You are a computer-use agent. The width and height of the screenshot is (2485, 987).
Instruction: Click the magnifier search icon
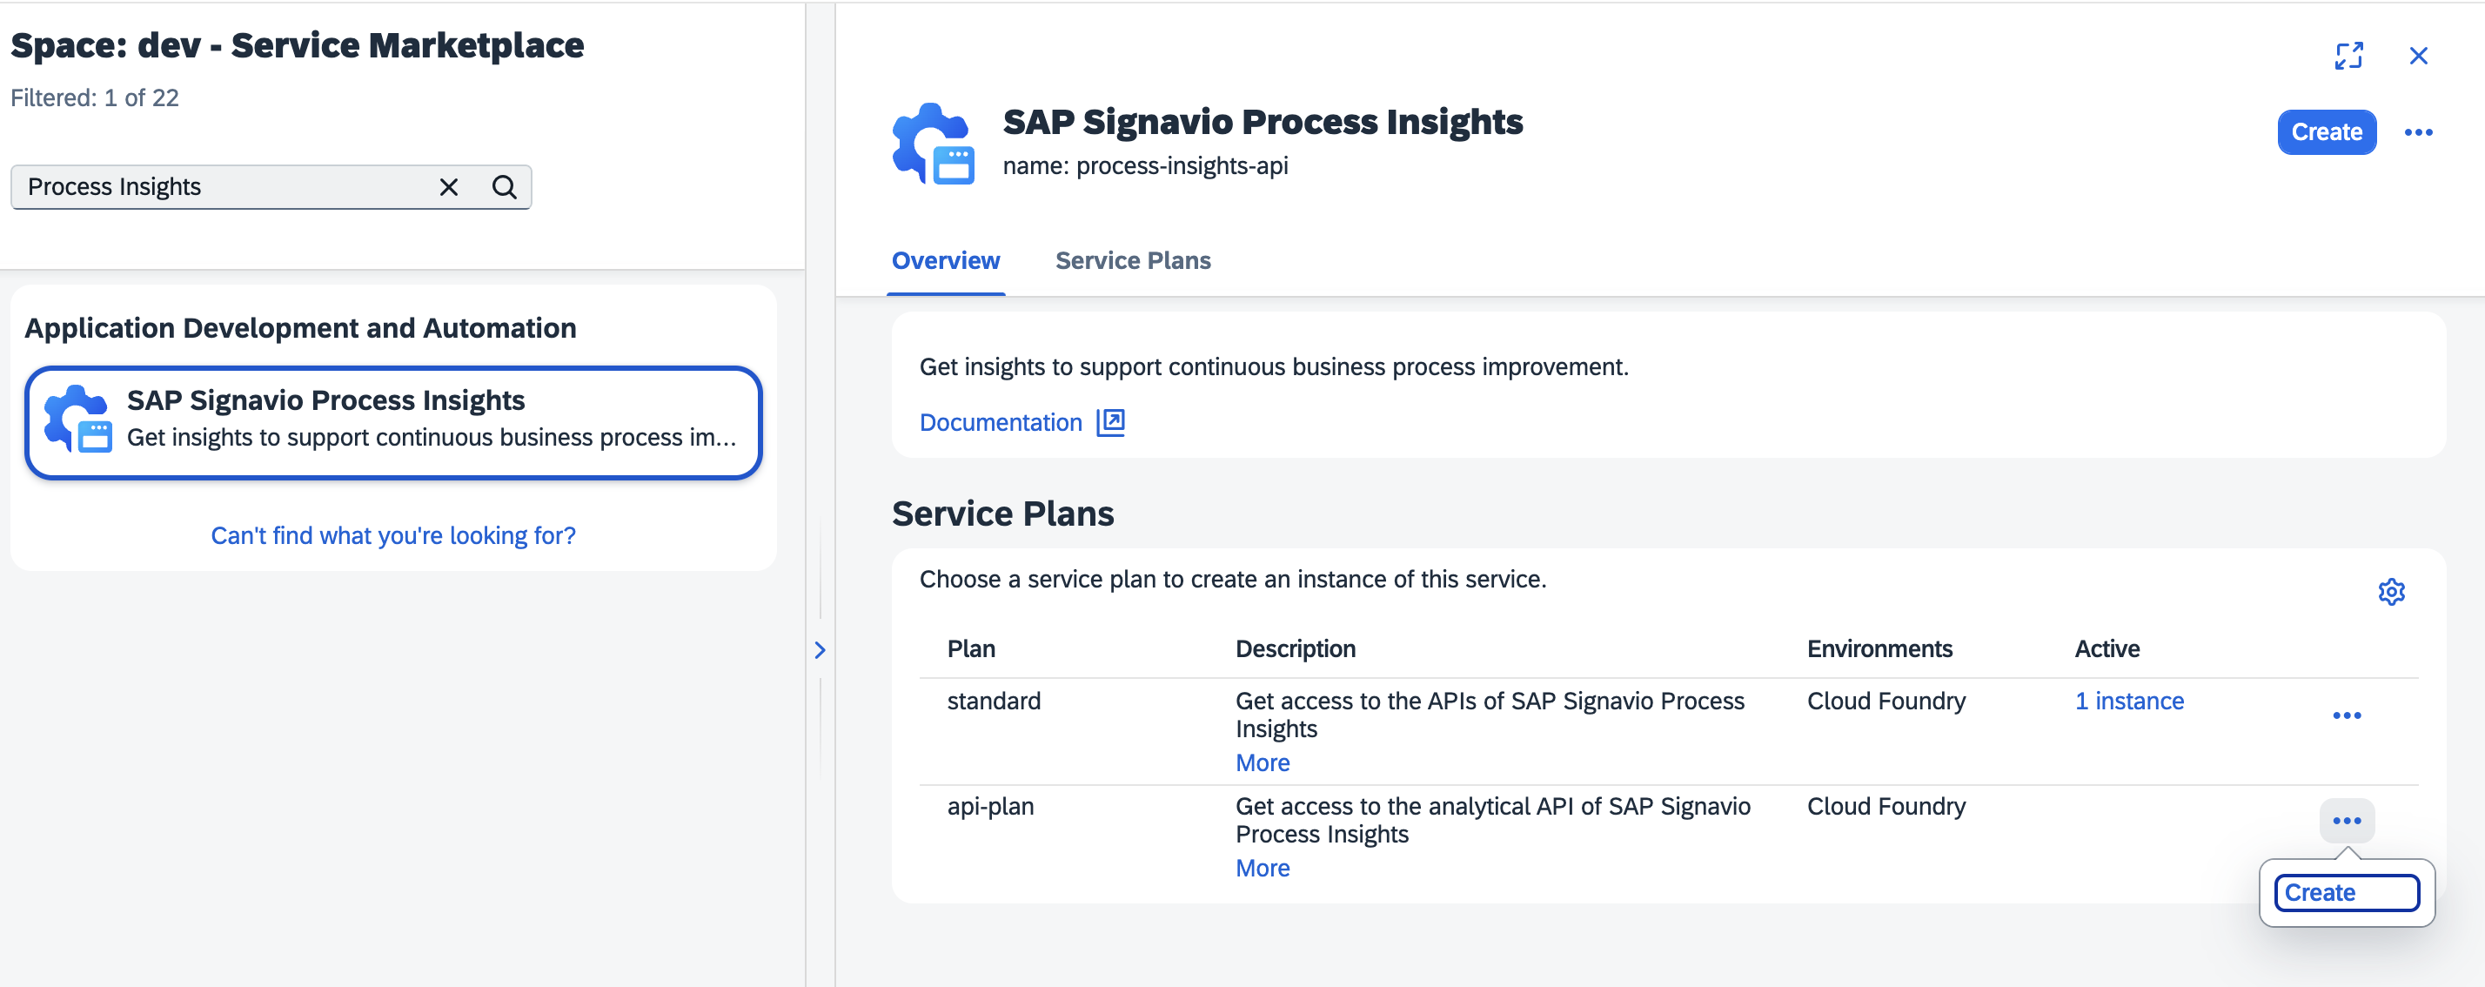pos(504,186)
